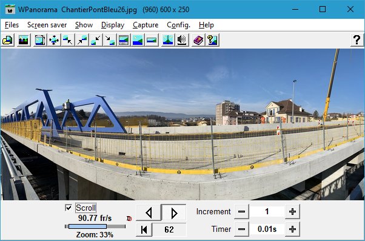Increase the Increment with its plus button

[292, 212]
